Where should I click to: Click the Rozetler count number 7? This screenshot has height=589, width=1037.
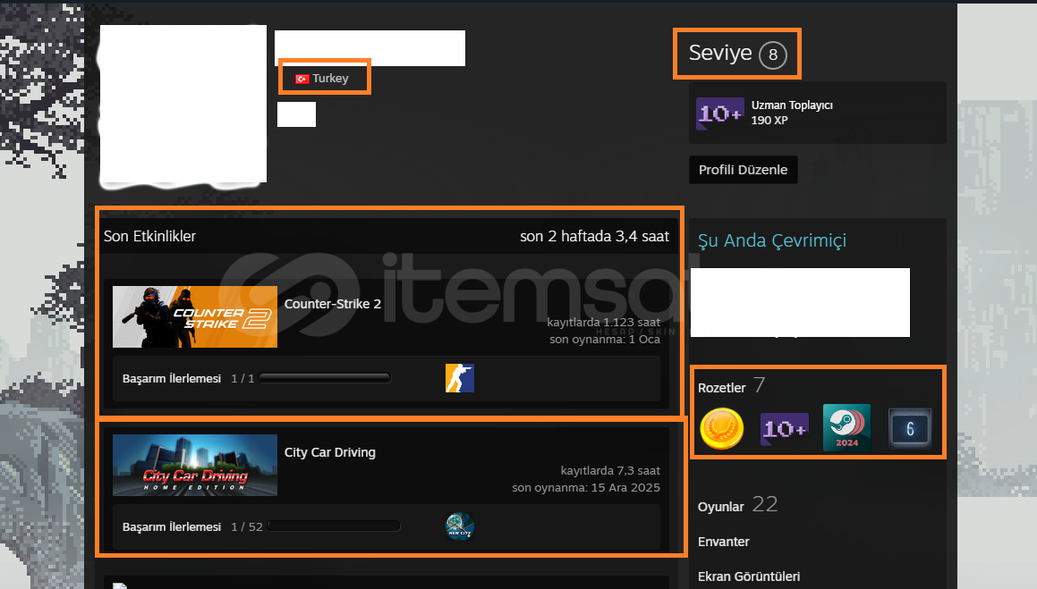(x=760, y=384)
